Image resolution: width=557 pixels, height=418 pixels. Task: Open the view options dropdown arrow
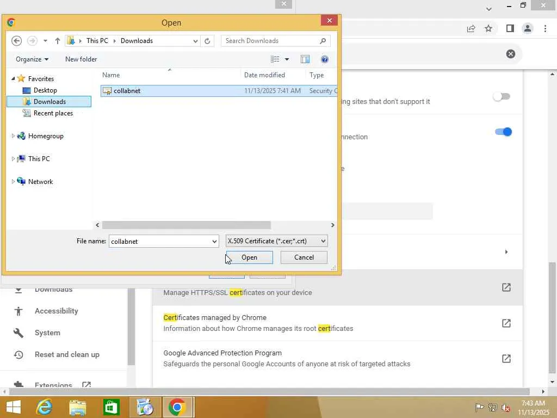click(287, 59)
